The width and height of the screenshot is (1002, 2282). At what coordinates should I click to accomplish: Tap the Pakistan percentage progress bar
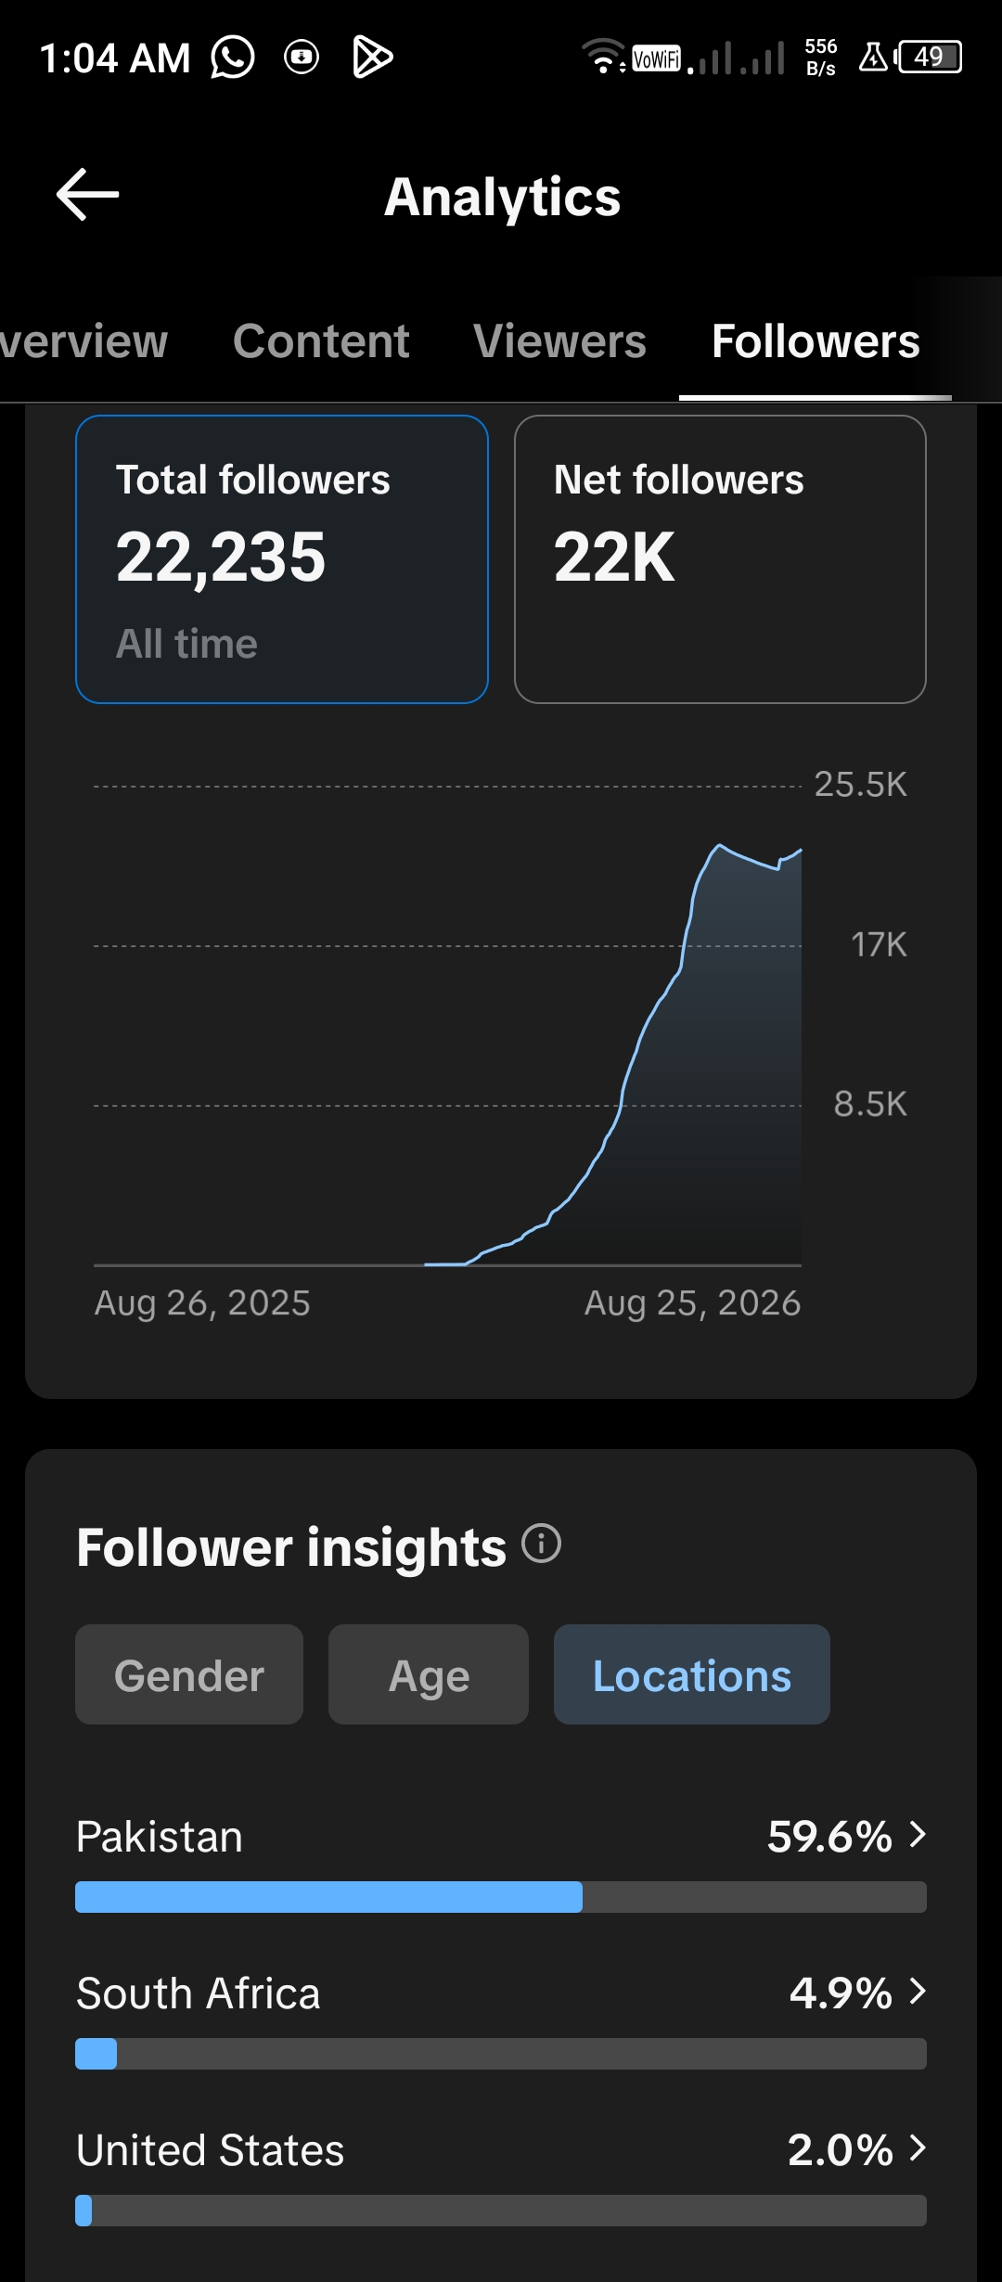click(x=501, y=1897)
